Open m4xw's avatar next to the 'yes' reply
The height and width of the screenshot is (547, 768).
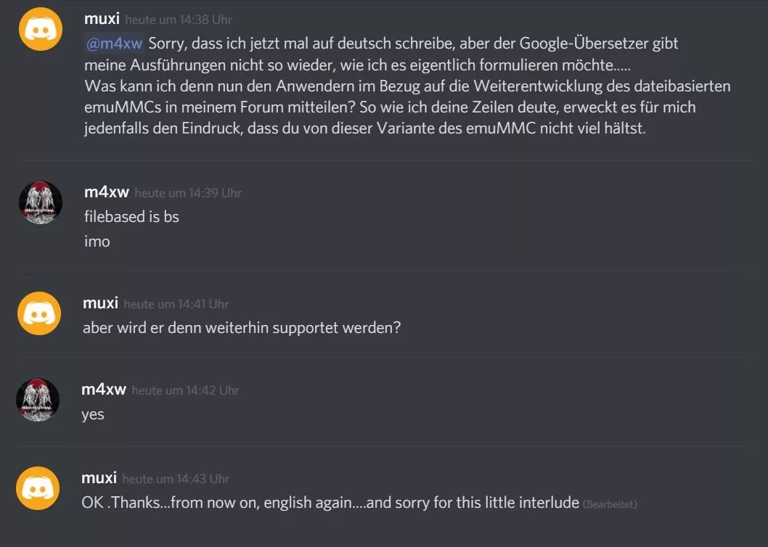point(38,400)
